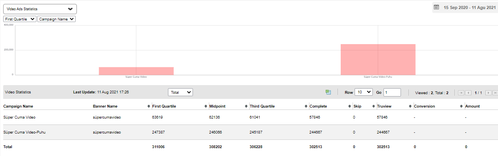Go to the previous page arrow
This screenshot has width=498, height=156.
point(468,93)
